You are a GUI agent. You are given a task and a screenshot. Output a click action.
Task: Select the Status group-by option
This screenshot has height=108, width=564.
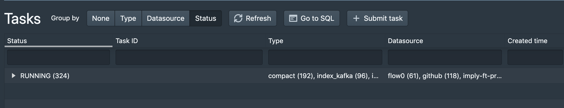[x=206, y=18]
